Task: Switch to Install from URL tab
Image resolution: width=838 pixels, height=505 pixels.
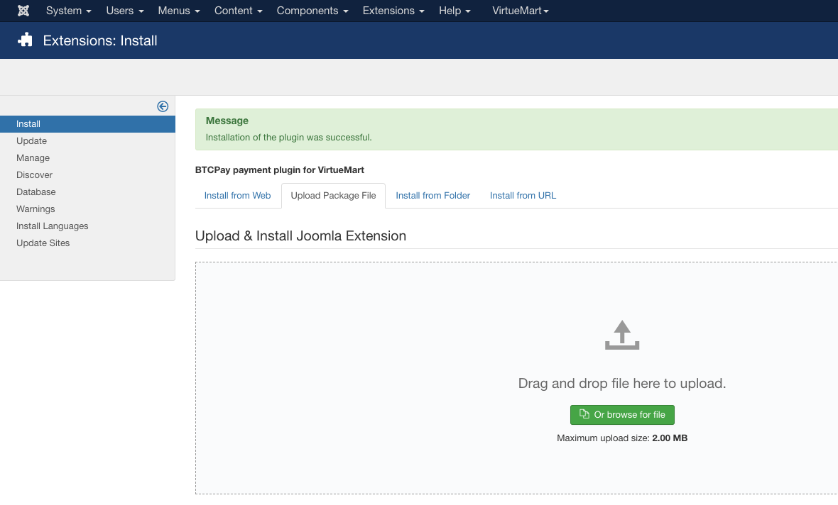Action: [523, 196]
